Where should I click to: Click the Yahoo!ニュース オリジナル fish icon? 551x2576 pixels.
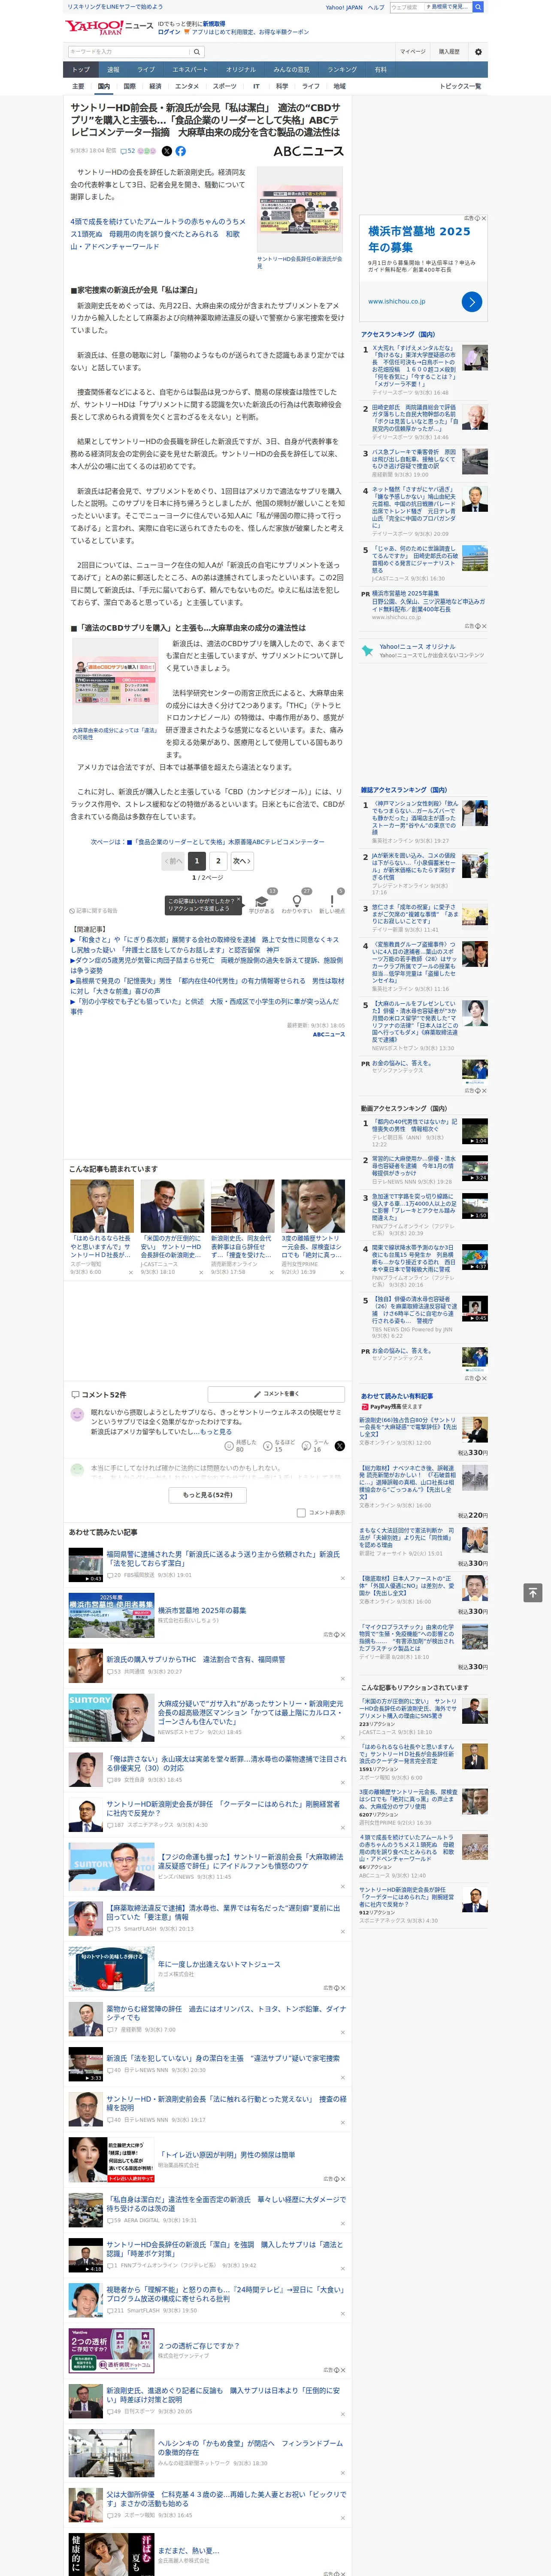(367, 650)
